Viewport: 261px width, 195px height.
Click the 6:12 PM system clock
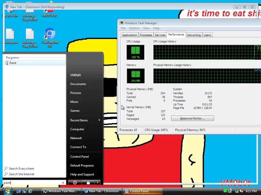[251, 191]
